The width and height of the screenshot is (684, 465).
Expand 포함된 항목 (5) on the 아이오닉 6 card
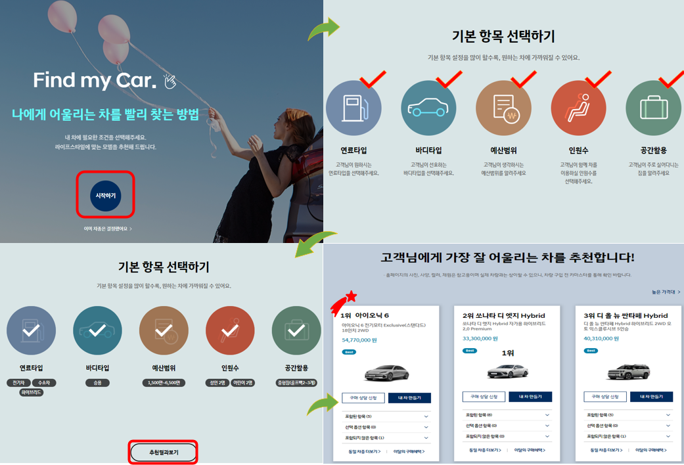[386, 416]
